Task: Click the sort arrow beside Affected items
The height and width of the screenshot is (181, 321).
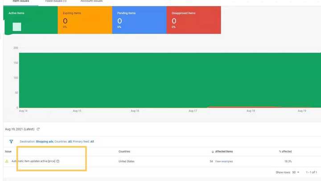Action: 213,152
